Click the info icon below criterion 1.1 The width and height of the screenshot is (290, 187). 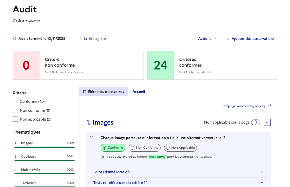tap(103, 157)
